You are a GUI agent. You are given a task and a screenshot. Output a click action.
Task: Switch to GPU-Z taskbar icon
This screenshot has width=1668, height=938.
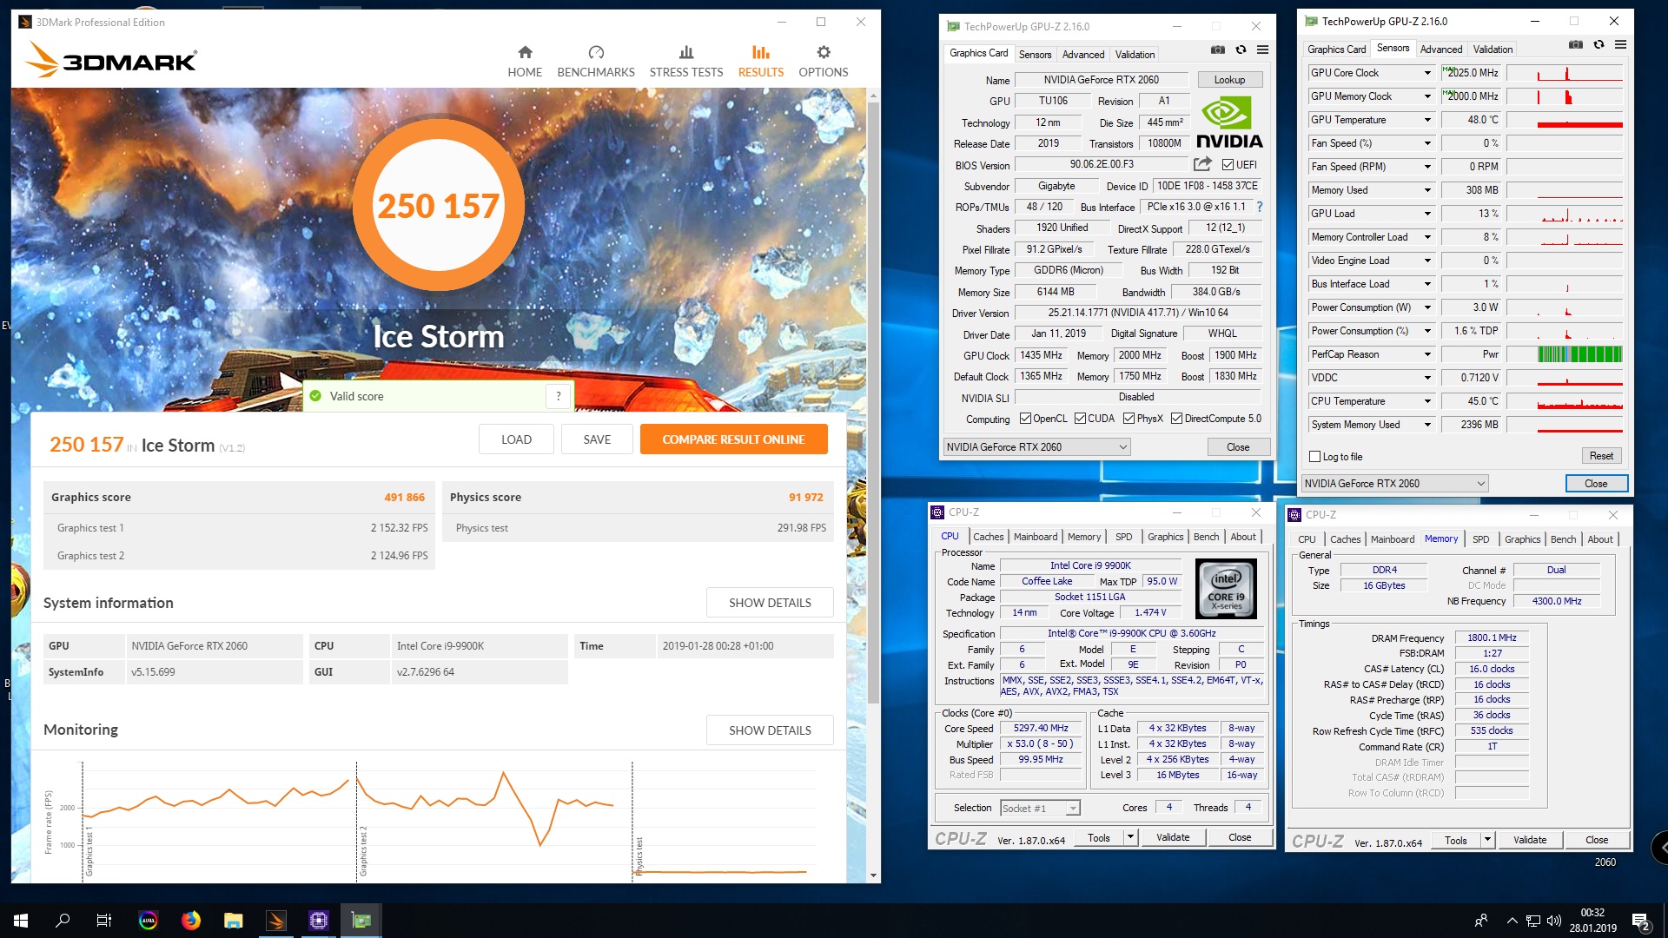tap(361, 921)
